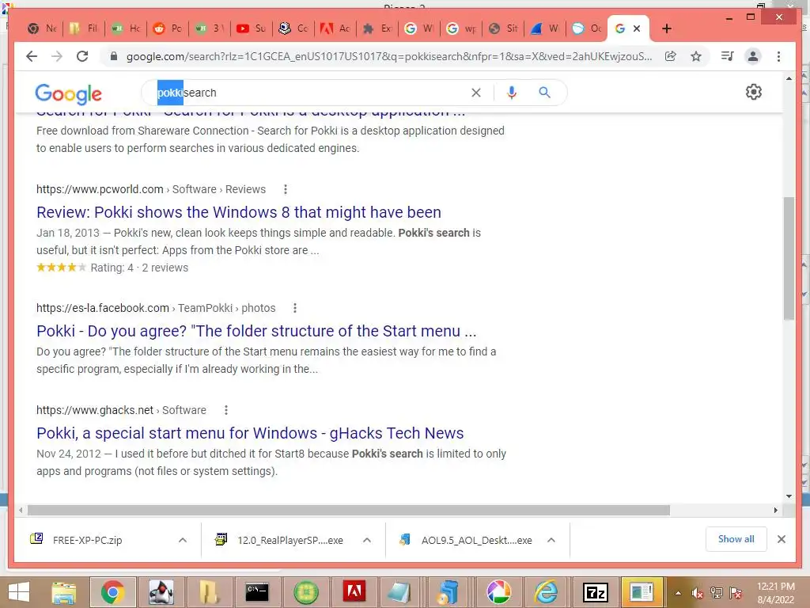This screenshot has height=608, width=810.
Task: Start voice search with the microphone
Action: pos(512,93)
